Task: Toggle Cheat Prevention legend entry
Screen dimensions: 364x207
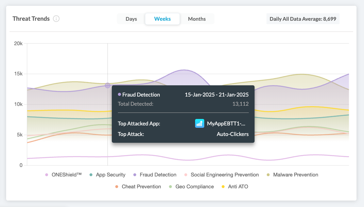Action: 141,187
